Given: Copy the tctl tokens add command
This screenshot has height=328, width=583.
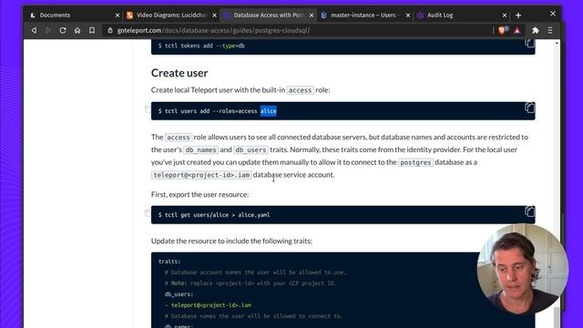Looking at the screenshot, I should click(529, 44).
